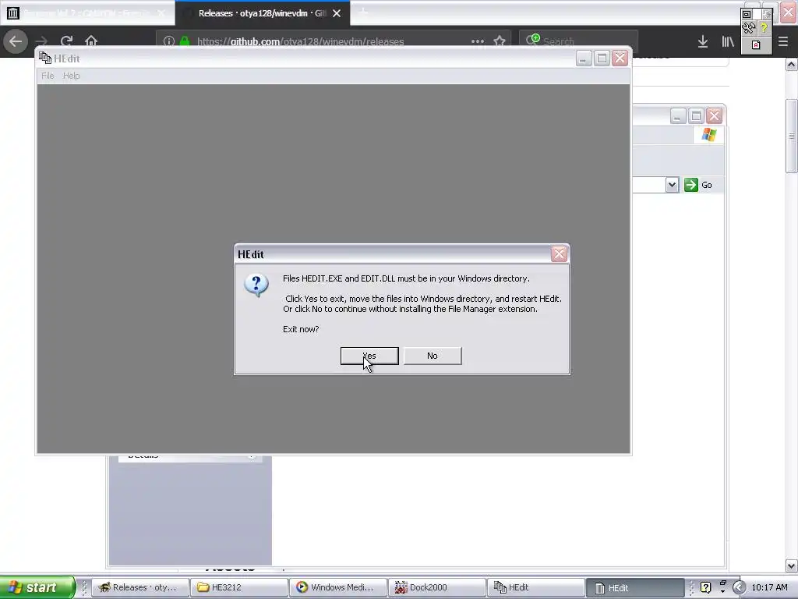The width and height of the screenshot is (798, 599).
Task: Click the green Go arrow button
Action: (690, 185)
